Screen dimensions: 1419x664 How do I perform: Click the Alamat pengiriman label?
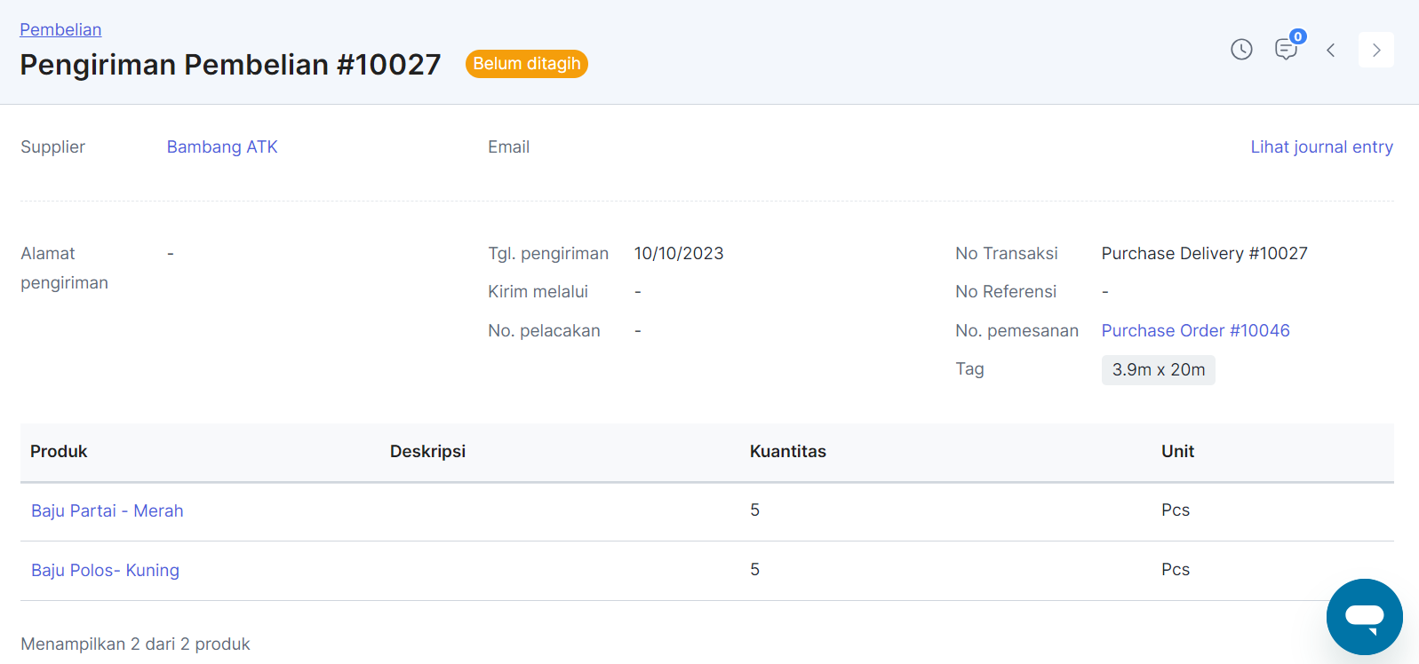pos(64,268)
